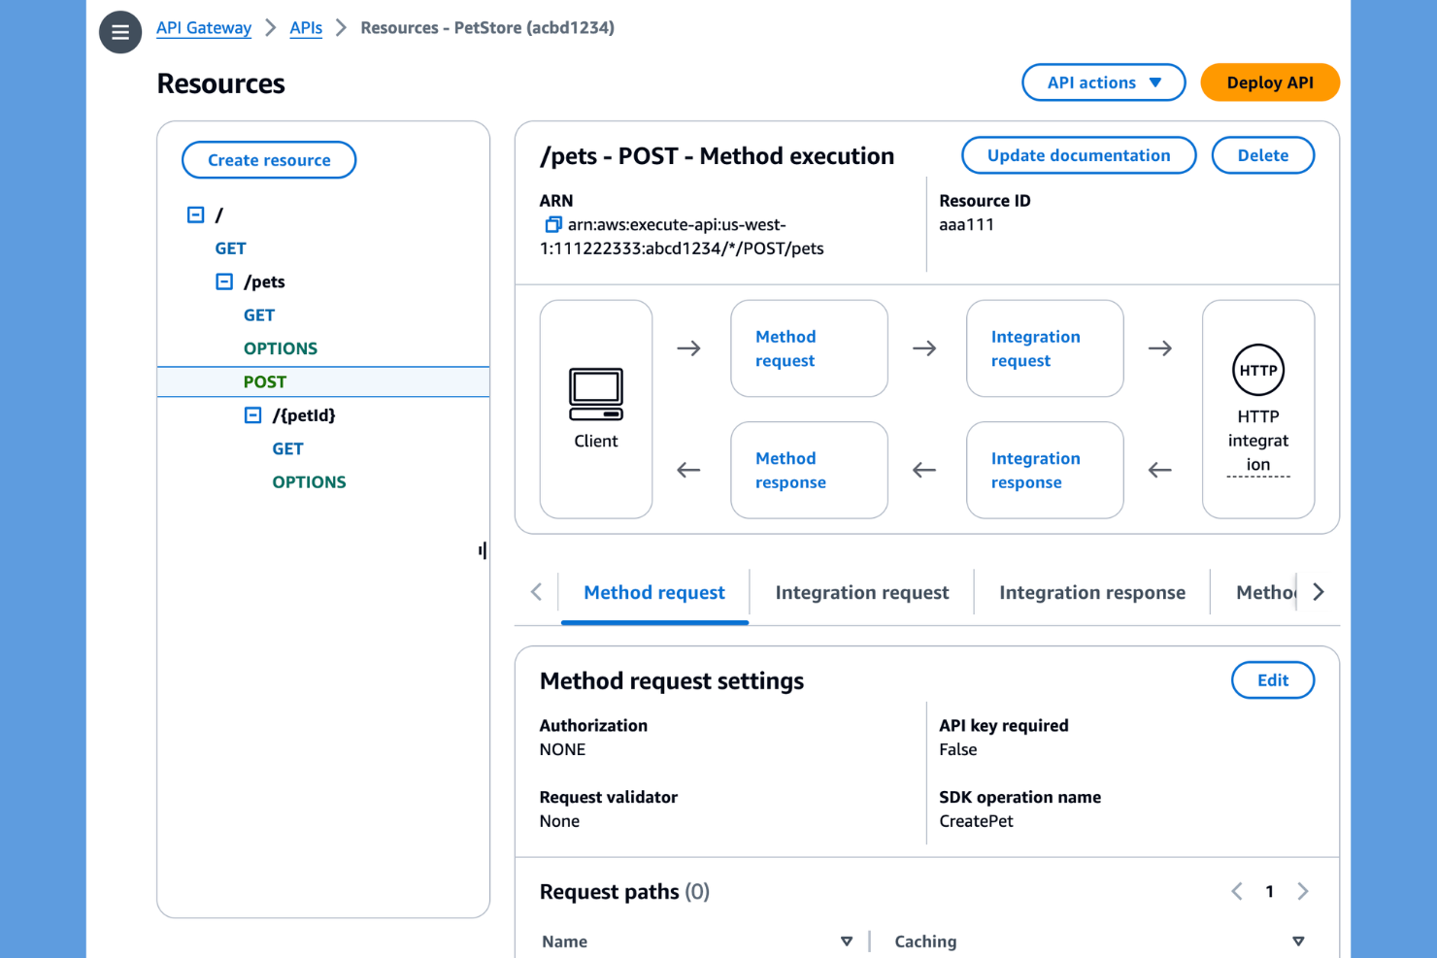
Task: Click the HTTP integration label text
Action: coord(1258,441)
